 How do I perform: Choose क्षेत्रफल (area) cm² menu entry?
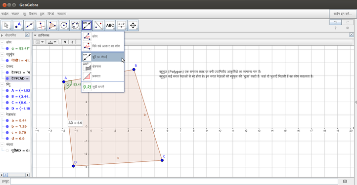pyautogui.click(x=103, y=67)
